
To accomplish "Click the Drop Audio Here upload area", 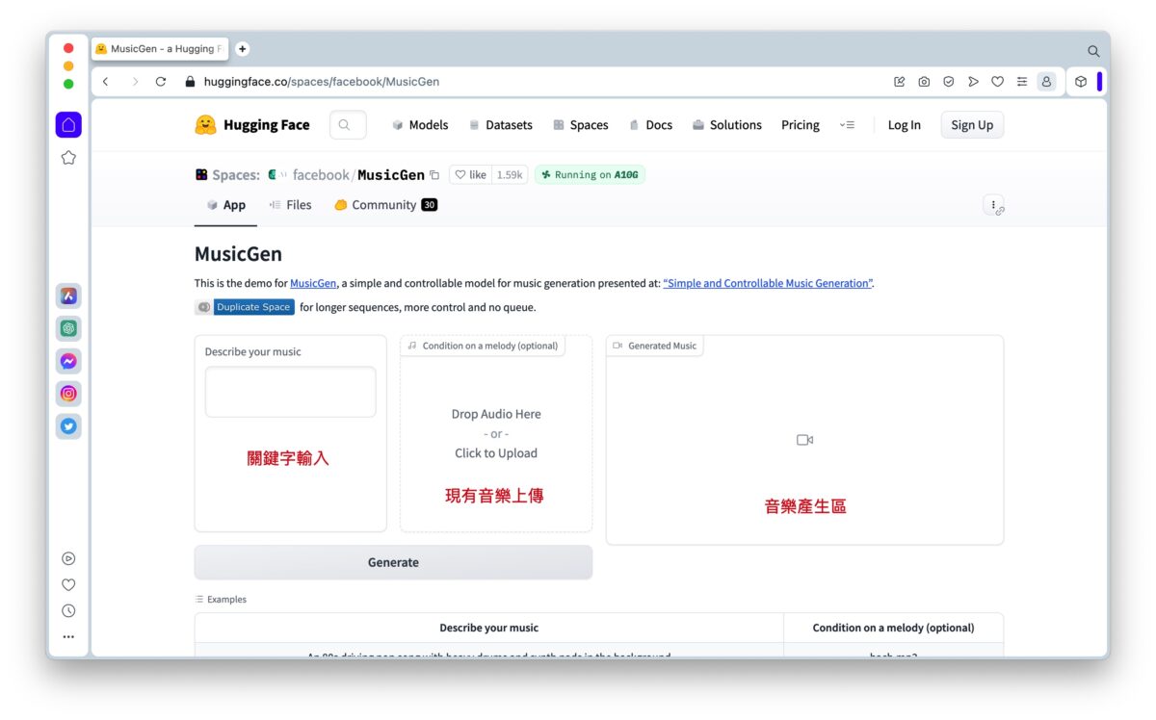I will tap(496, 433).
